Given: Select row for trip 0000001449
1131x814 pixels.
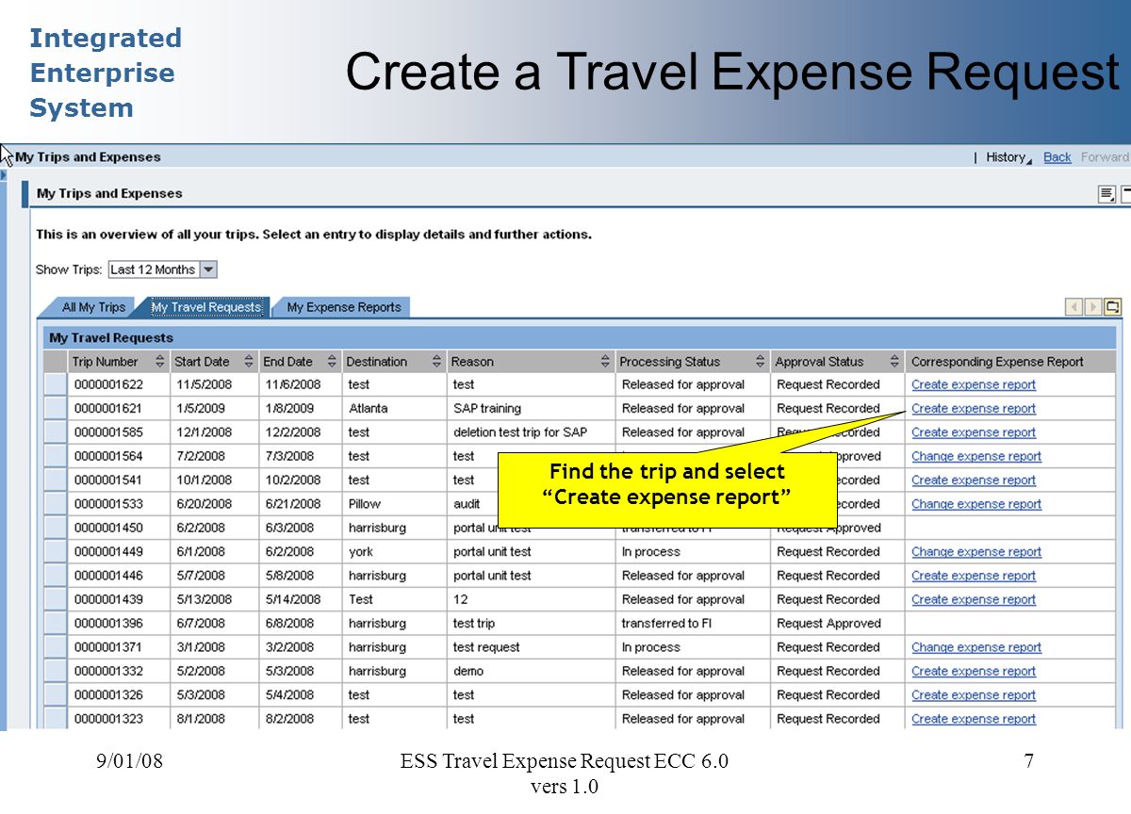Looking at the screenshot, I should pos(56,552).
